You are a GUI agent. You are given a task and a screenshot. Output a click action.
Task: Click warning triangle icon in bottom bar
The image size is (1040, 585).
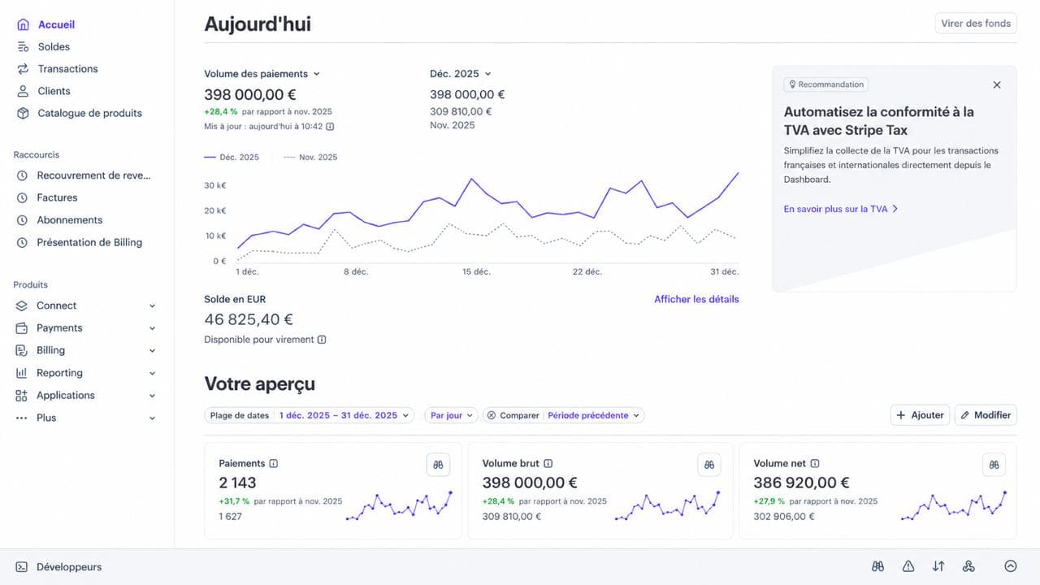pos(908,567)
